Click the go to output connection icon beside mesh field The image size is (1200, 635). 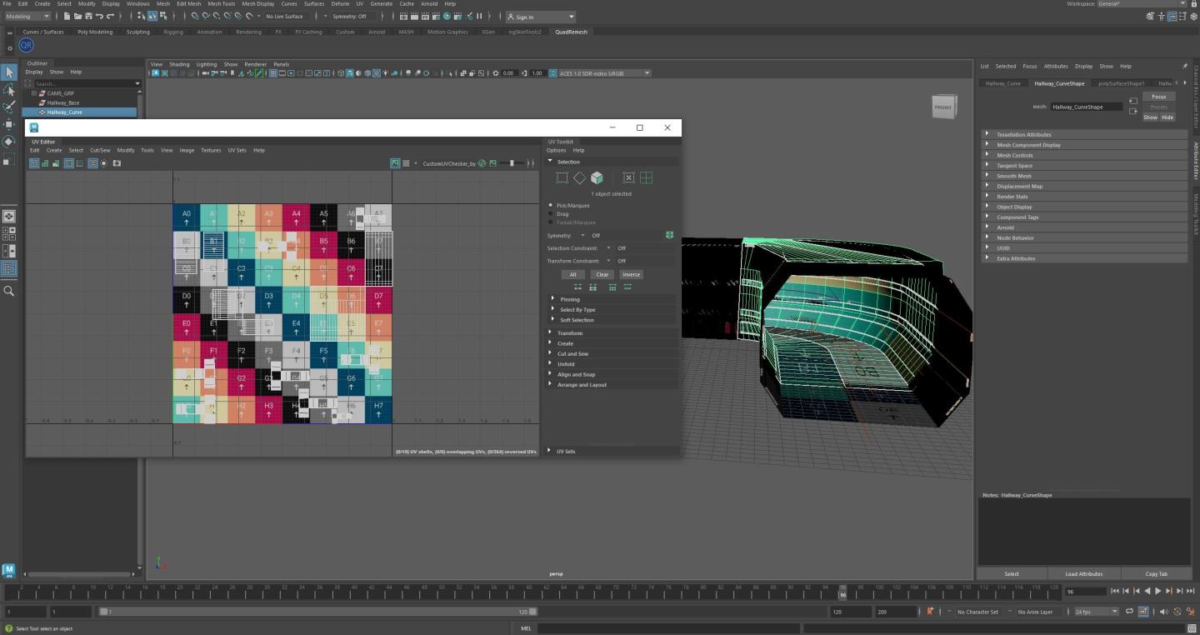pos(1132,112)
